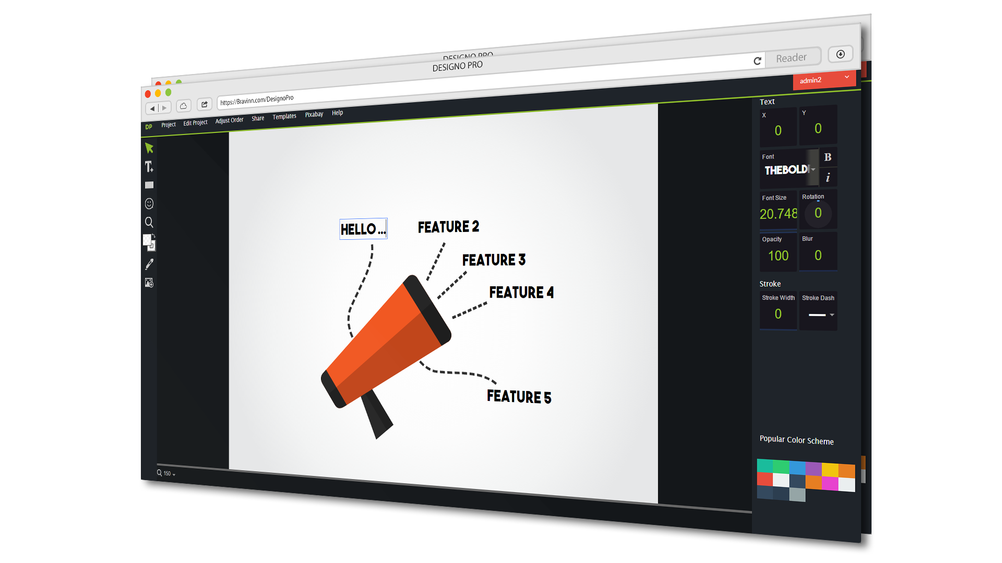The image size is (1002, 563).
Task: Select the magnifier zoom tool
Action: point(149,223)
